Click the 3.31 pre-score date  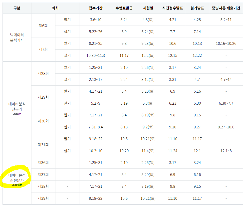[x=173, y=79]
